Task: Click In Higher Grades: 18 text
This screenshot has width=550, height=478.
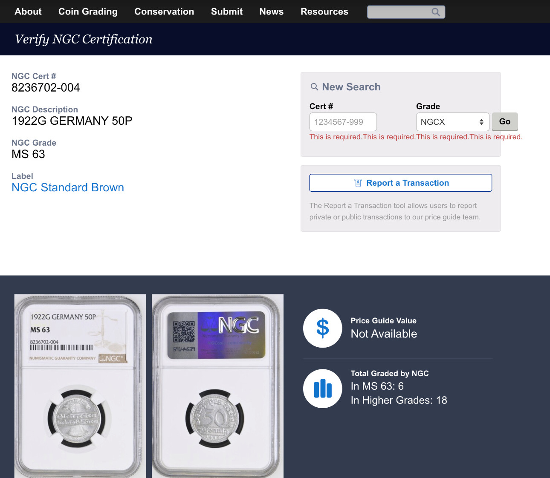Action: pos(399,400)
